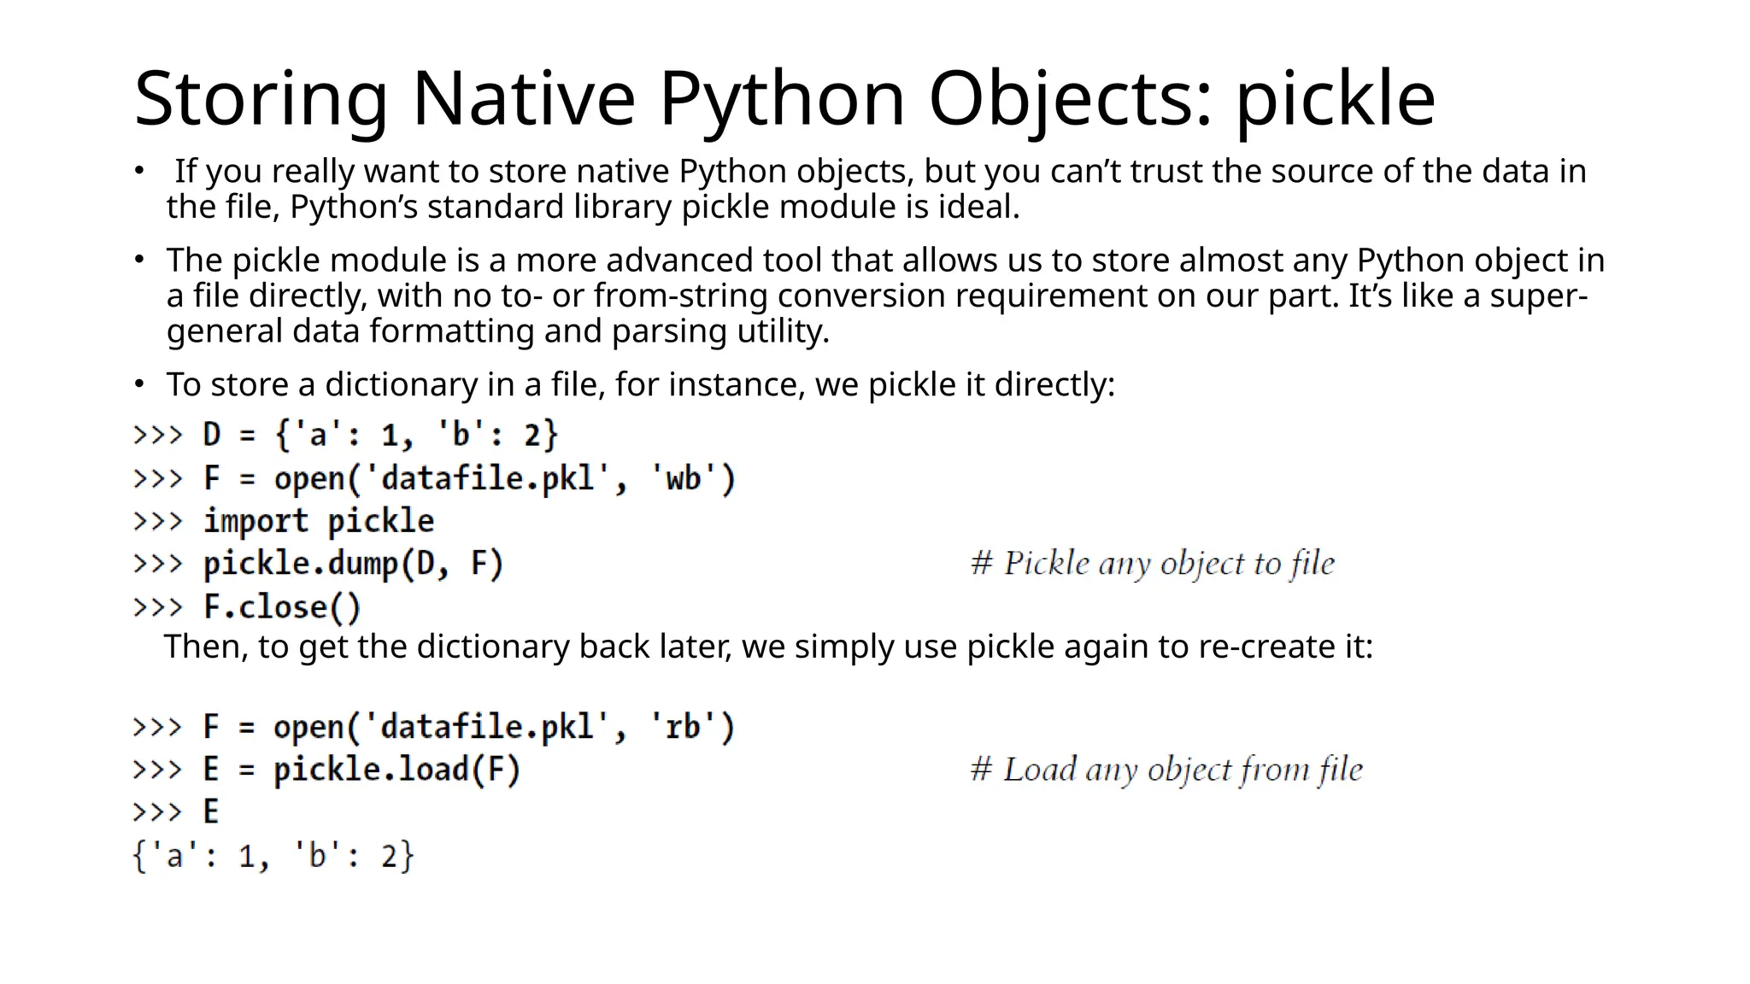1750x984 pixels.
Task: Click the output line {'a': 1, 'b': 2} at the bottom
Action: (273, 855)
